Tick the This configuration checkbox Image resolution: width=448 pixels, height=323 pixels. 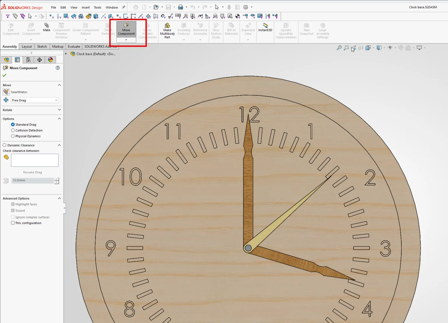(x=13, y=223)
